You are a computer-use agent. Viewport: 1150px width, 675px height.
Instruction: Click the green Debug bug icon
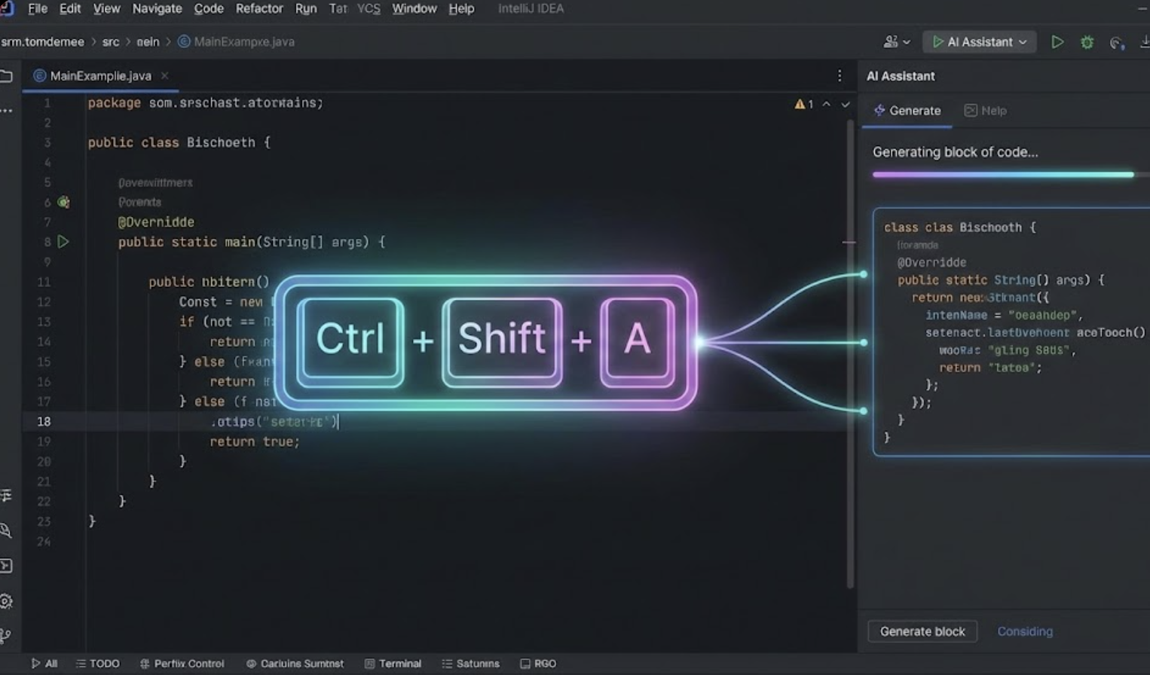(1087, 42)
